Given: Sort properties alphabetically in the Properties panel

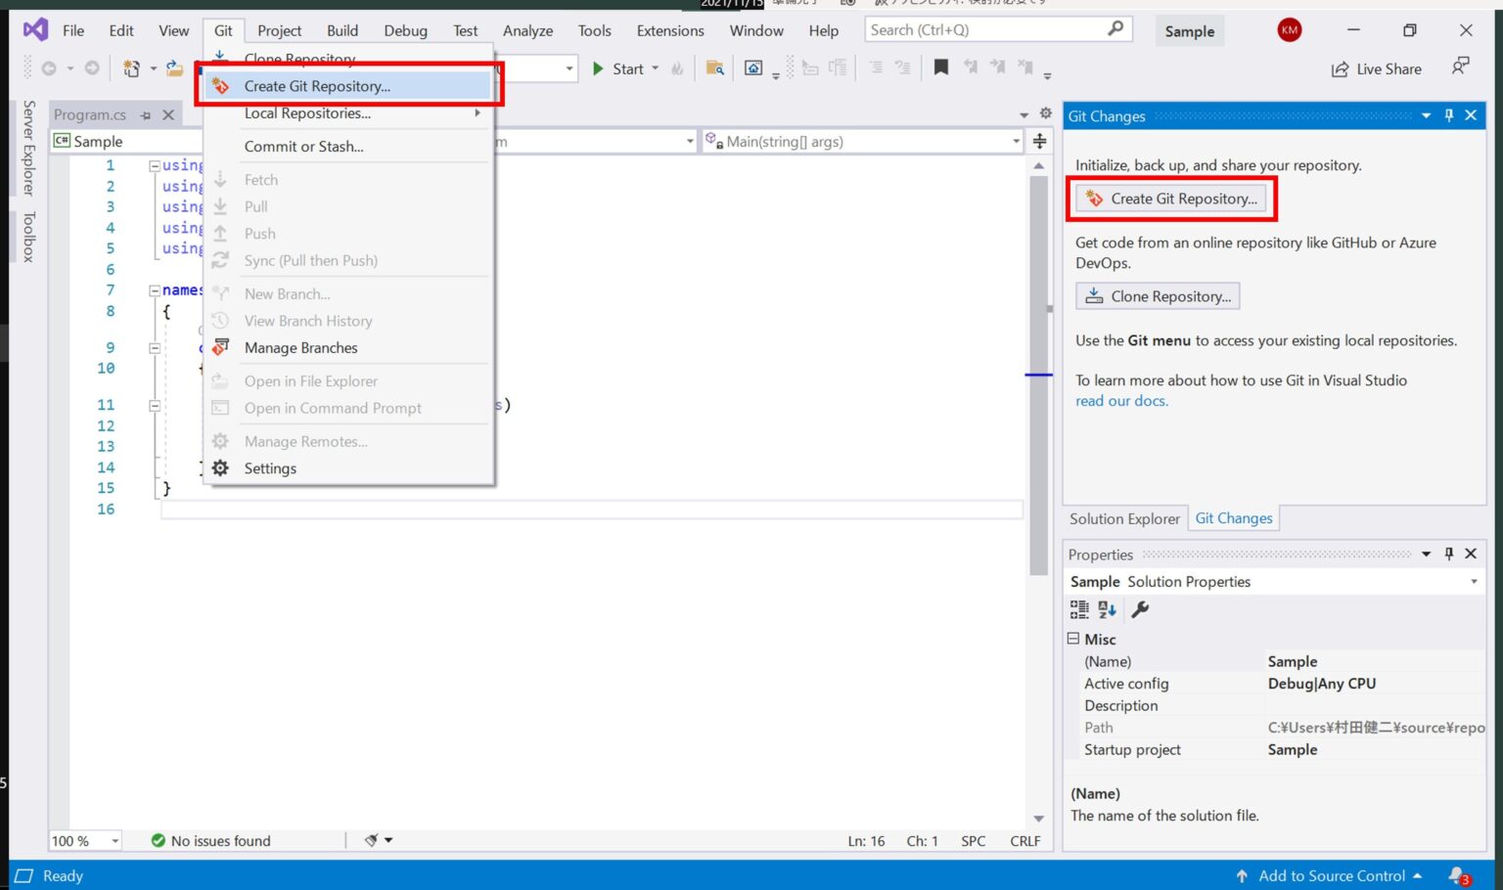Looking at the screenshot, I should click(1107, 609).
